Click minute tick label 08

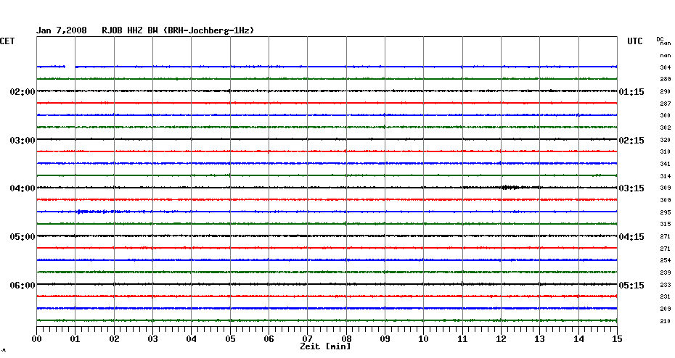346,339
